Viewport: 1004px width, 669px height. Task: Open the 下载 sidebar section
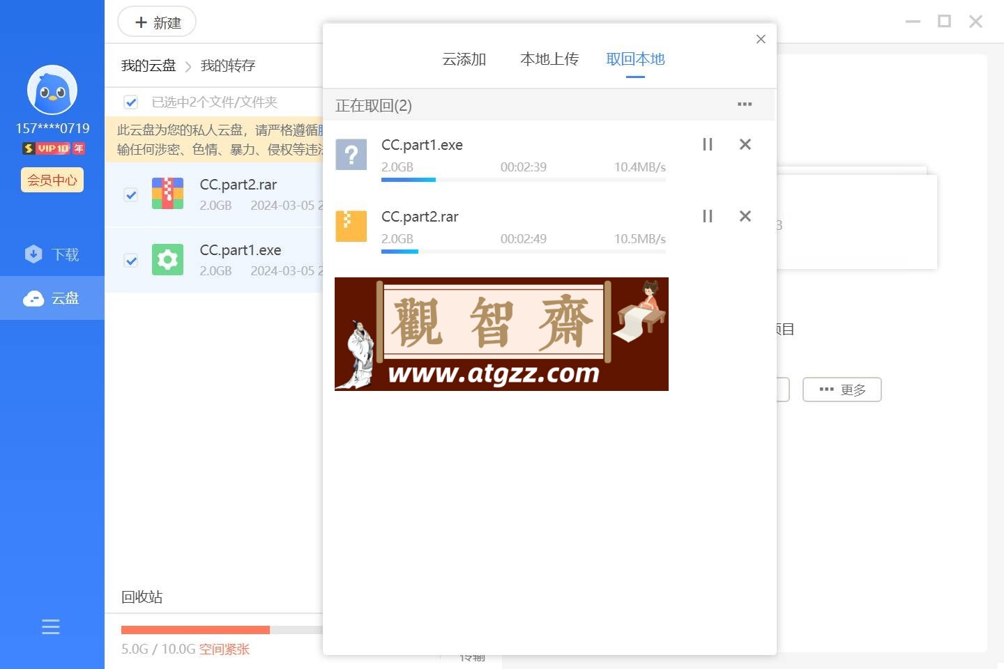[x=52, y=254]
